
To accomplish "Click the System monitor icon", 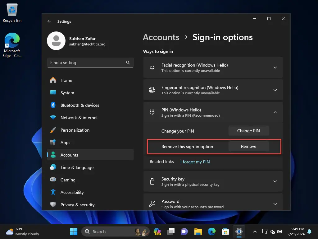I will pyautogui.click(x=53, y=93).
